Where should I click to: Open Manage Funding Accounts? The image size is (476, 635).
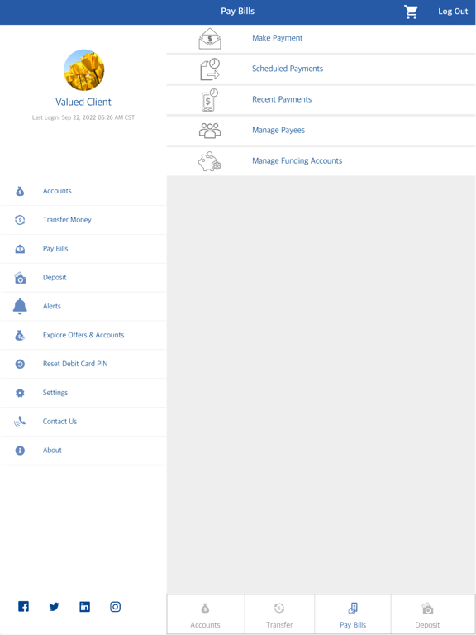tap(321, 161)
